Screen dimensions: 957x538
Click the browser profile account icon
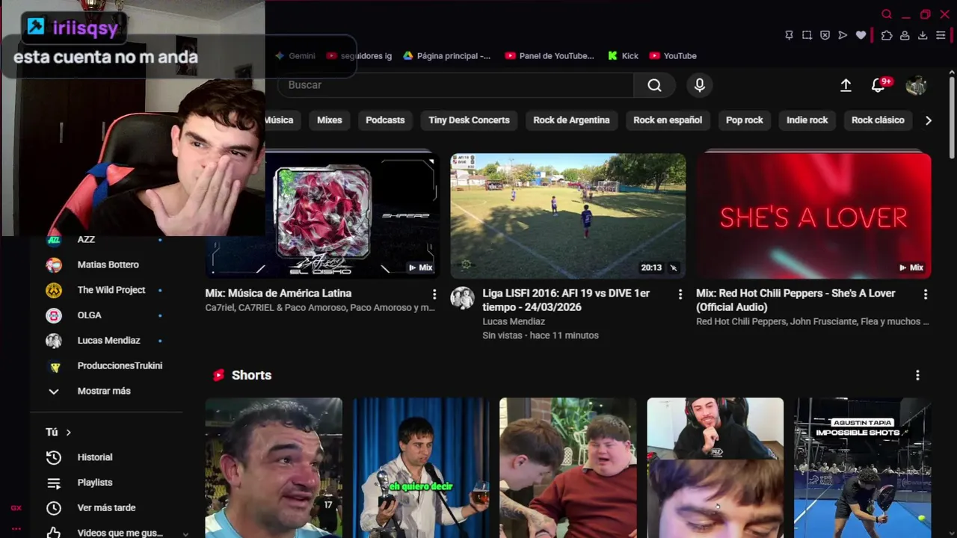905,35
